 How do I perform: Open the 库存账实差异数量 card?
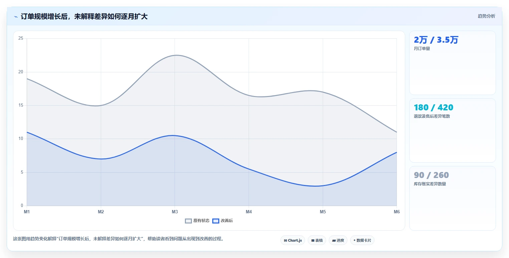coord(452,198)
